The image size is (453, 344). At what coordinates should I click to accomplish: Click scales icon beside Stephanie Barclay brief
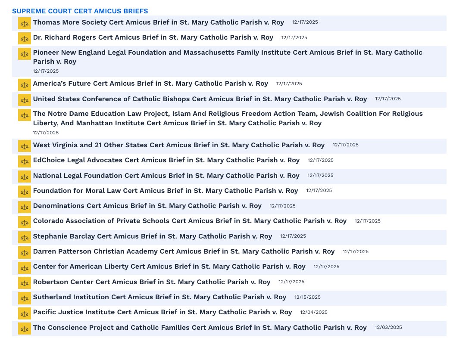click(25, 238)
